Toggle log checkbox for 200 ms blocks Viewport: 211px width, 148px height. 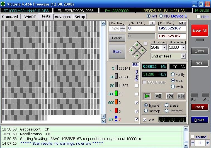[x=137, y=94]
